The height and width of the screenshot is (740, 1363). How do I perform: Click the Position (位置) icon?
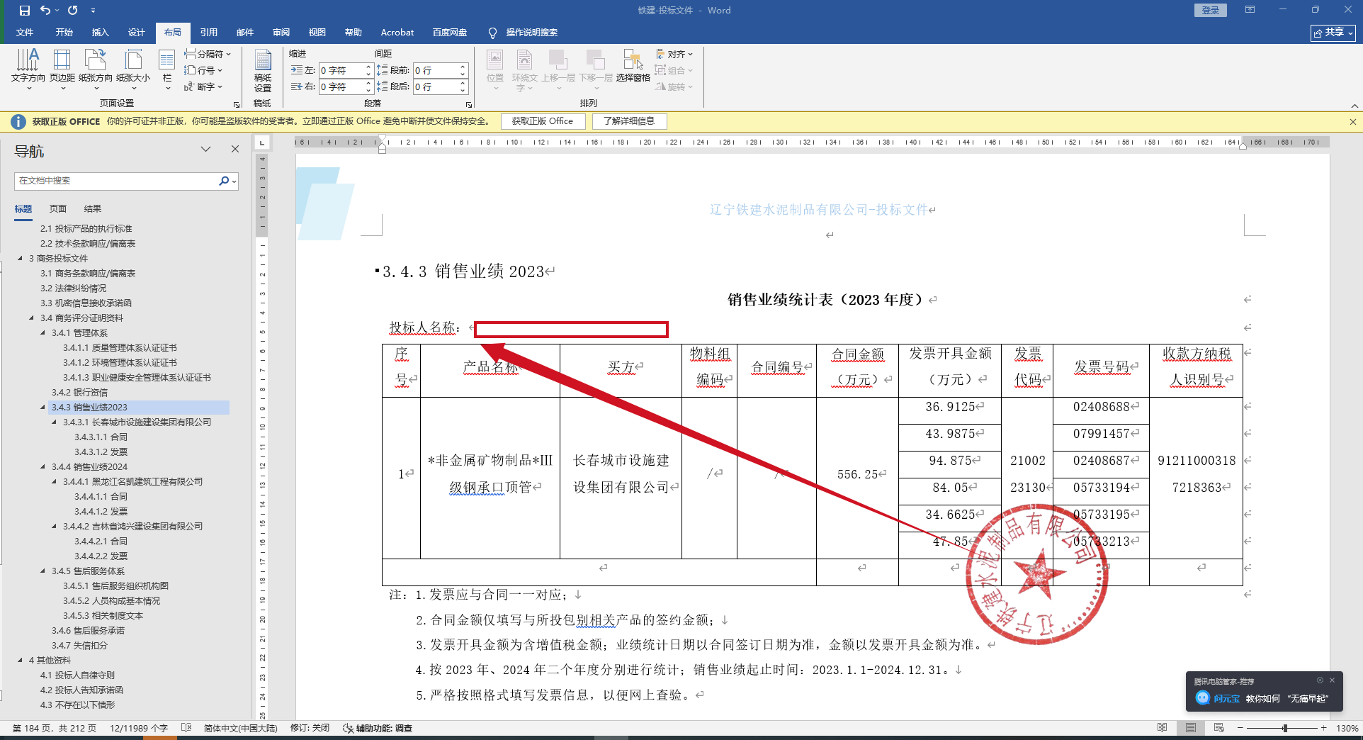495,69
